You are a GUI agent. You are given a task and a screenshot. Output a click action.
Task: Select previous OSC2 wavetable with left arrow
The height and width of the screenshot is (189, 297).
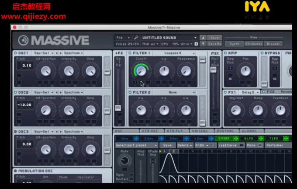pos(57,92)
